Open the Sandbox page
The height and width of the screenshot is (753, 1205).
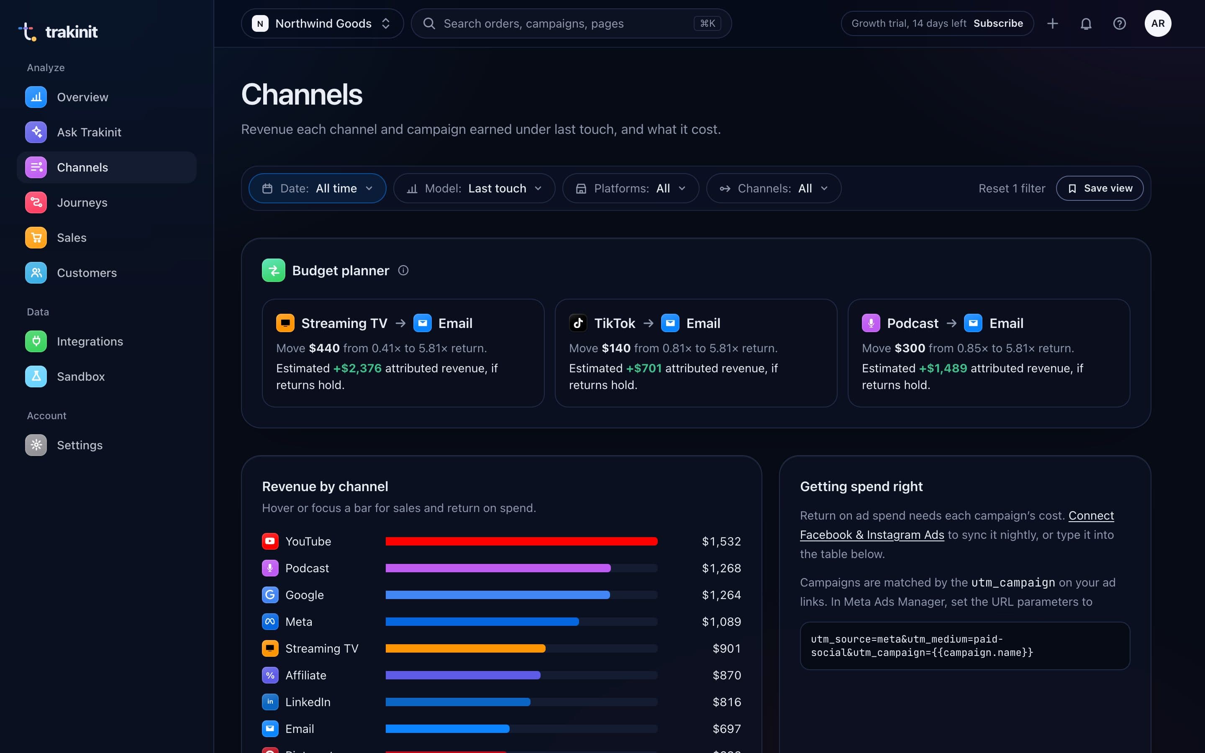tap(107, 376)
